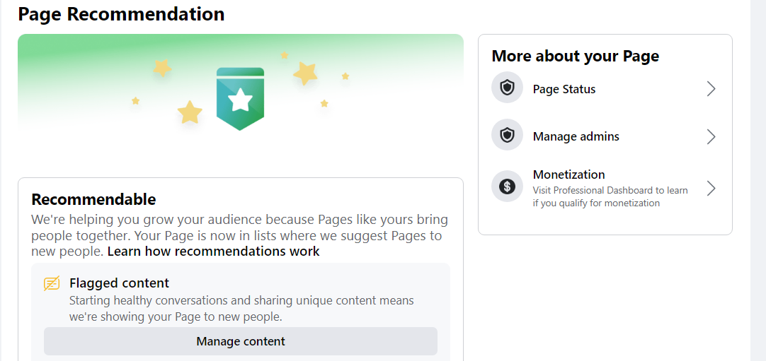Click the Page Status shield icon
The image size is (766, 361).
point(507,88)
